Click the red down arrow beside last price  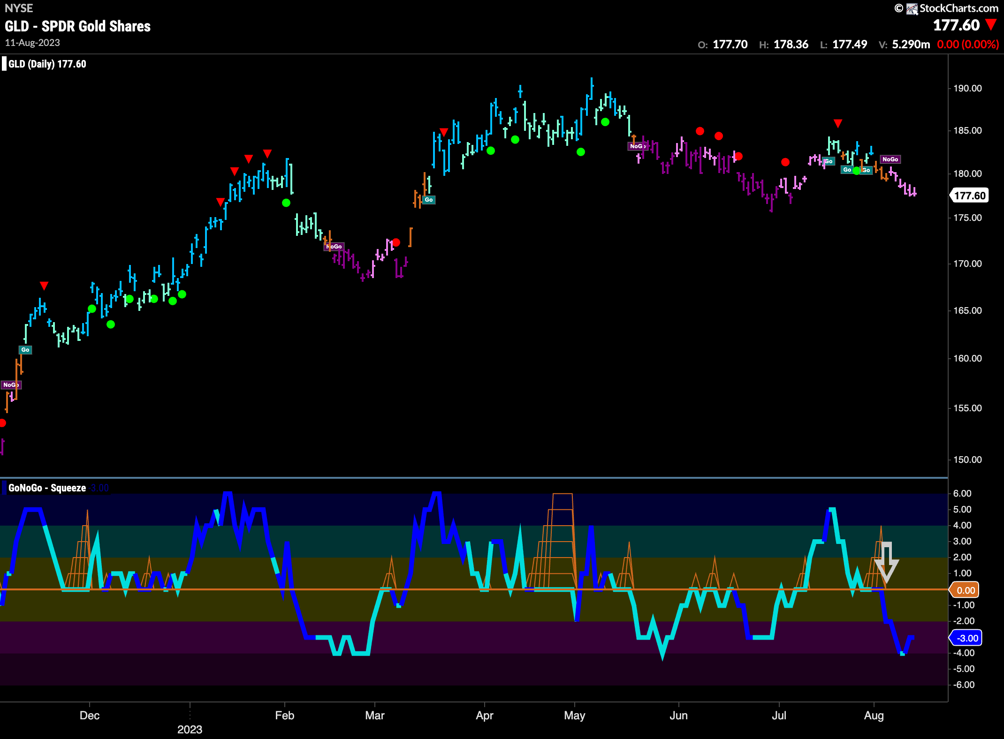991,24
